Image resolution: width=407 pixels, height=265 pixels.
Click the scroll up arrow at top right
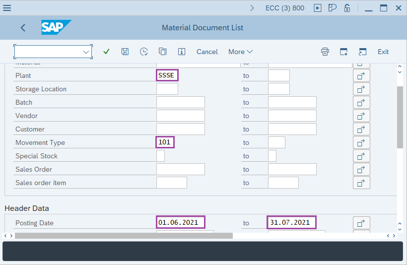[x=400, y=66]
